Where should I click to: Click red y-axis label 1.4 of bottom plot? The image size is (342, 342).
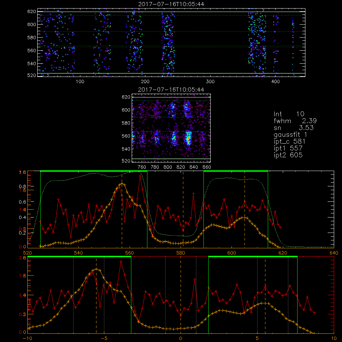pyautogui.click(x=23, y=295)
